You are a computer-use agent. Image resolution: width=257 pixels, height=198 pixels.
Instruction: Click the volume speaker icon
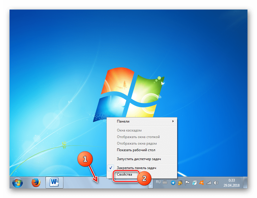[216, 183]
